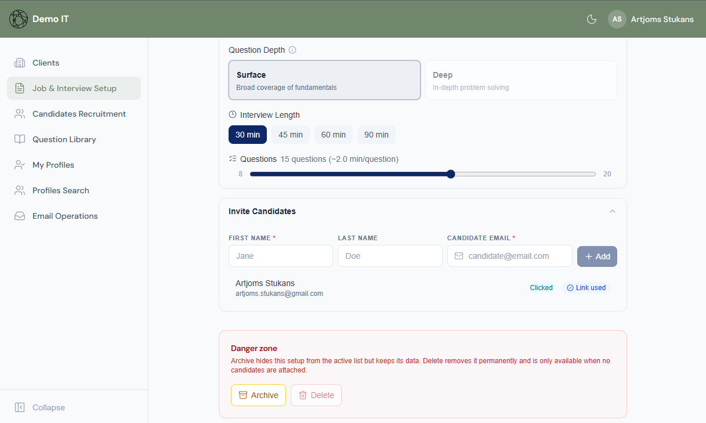Click the check-circle icon in Link used badge
Viewport: 706px width, 423px height.
pyautogui.click(x=570, y=288)
